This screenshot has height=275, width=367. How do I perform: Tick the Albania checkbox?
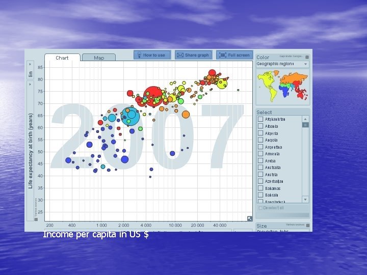click(x=260, y=126)
